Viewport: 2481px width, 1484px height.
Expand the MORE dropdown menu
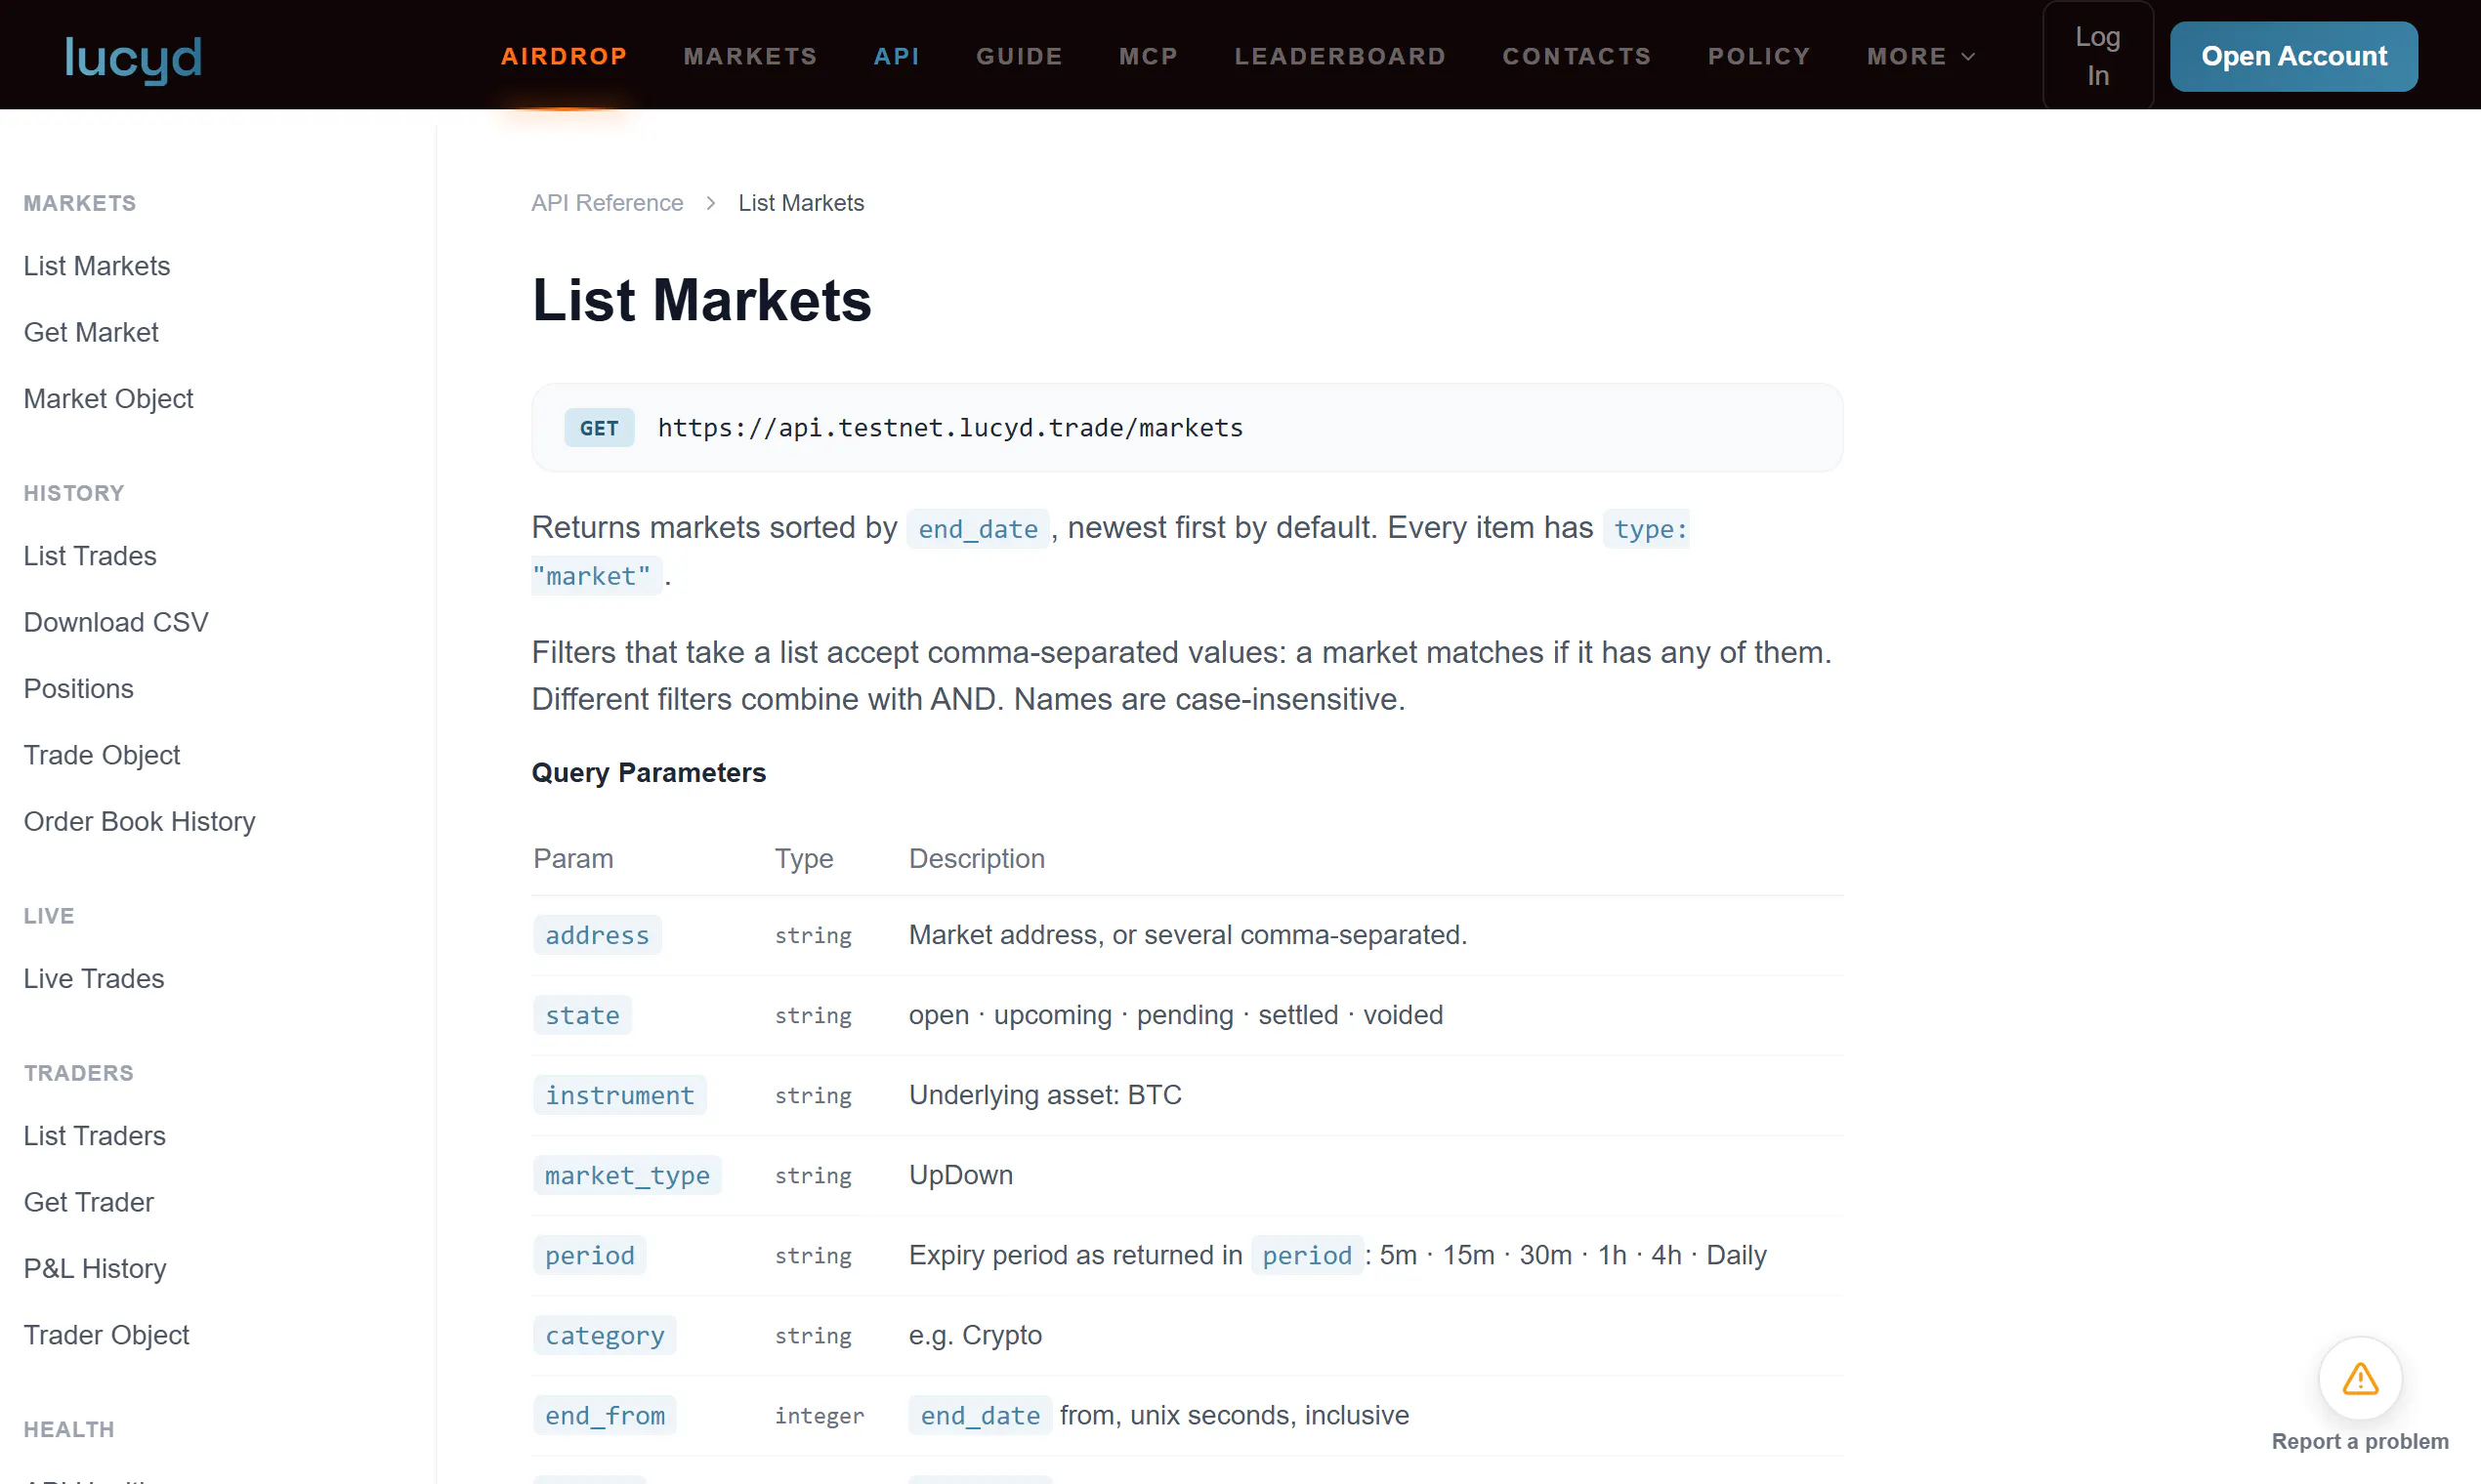(x=1920, y=57)
